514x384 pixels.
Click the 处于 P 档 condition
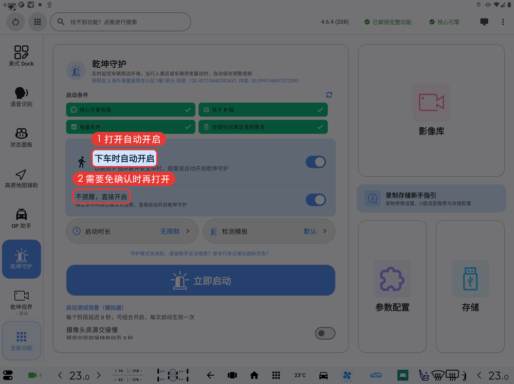pos(263,110)
